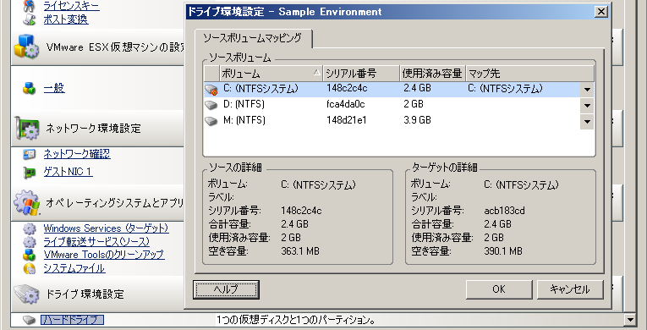Image resolution: width=647 pixels, height=330 pixels.
Task: Click source free space 363.1 MB value
Action: point(300,251)
